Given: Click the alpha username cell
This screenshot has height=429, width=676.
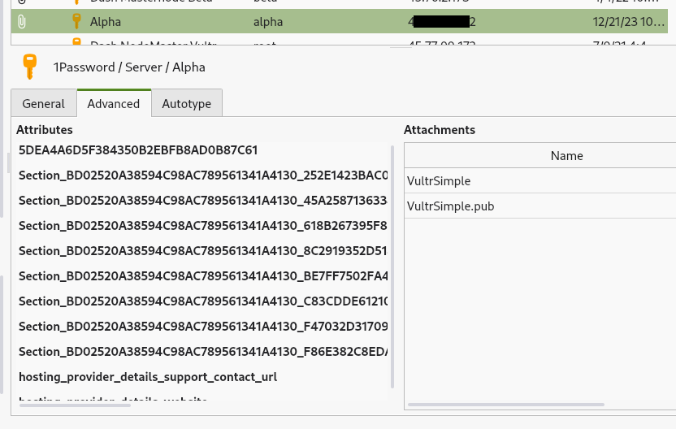Looking at the screenshot, I should coord(268,22).
